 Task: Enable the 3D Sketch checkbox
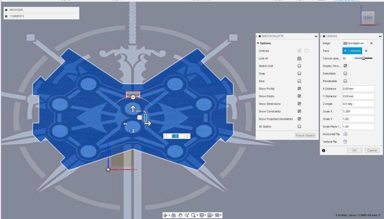coord(299,127)
